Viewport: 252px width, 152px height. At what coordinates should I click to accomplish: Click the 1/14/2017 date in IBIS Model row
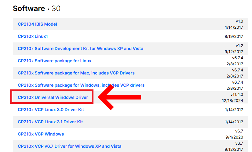click(234, 27)
